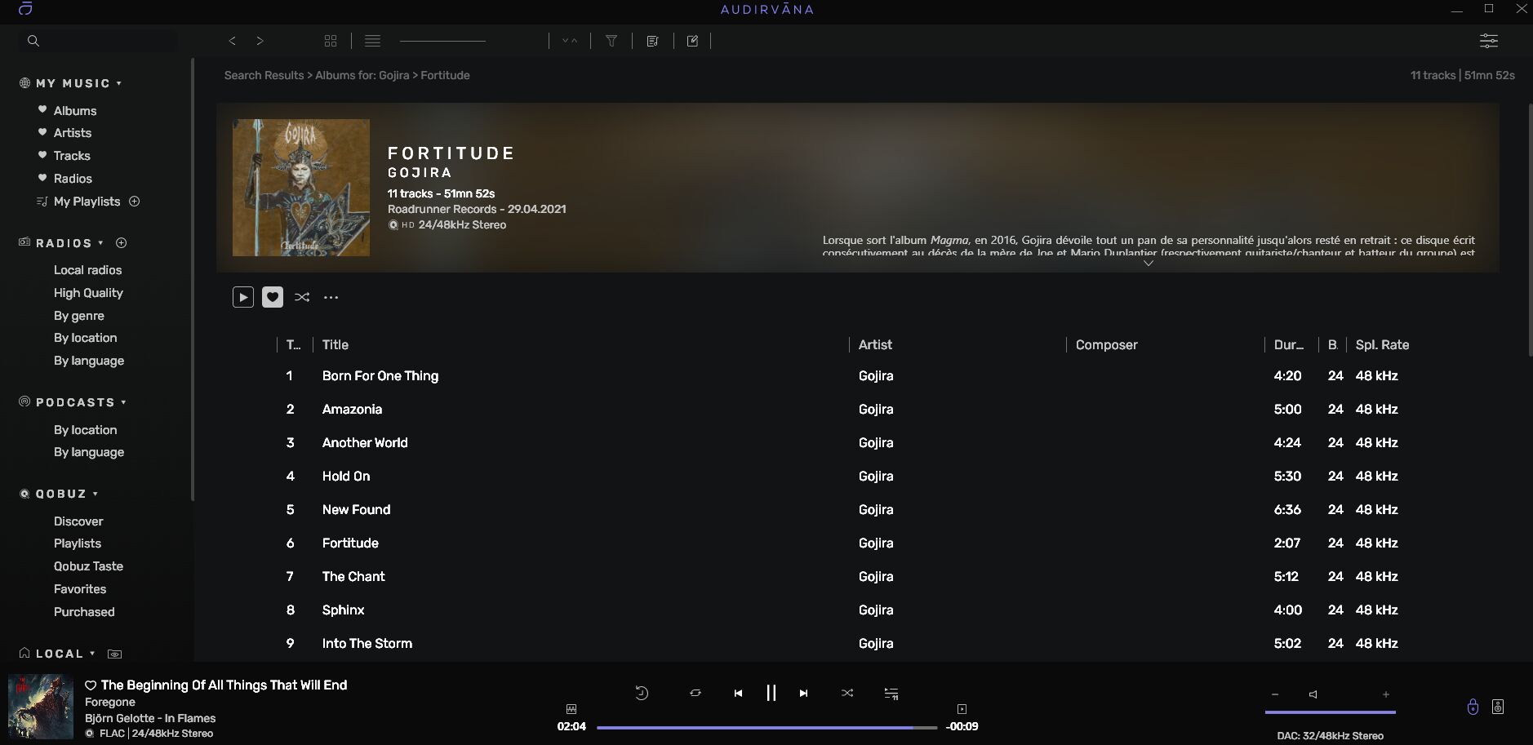
Task: Click the Audirvana logo icon top-left
Action: (25, 9)
